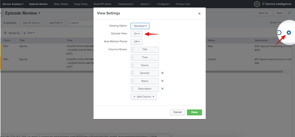Open the Dashboards menu
The height and width of the screenshot is (137, 295).
126,4
